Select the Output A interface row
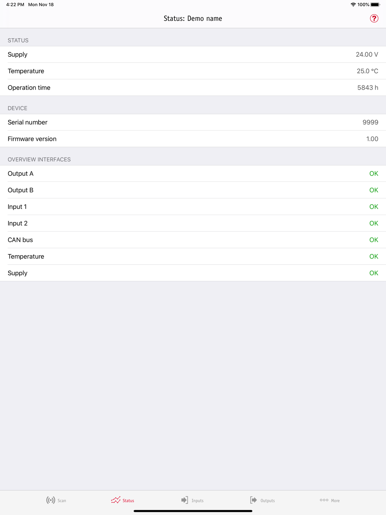This screenshot has height=515, width=386. (193, 174)
